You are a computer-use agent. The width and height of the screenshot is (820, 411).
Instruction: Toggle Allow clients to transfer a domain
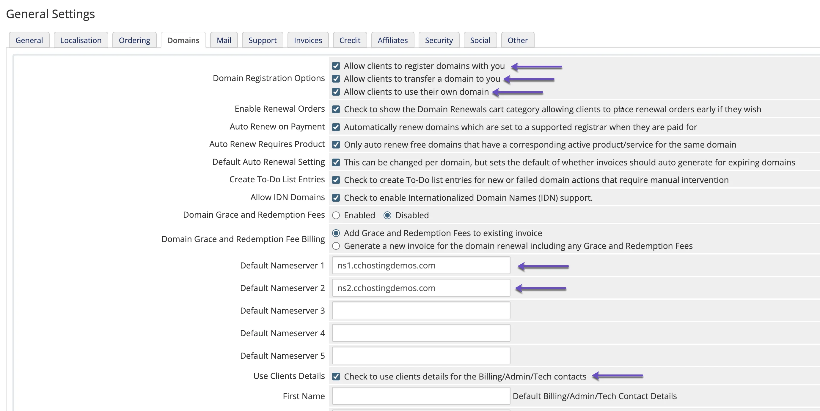click(x=336, y=78)
